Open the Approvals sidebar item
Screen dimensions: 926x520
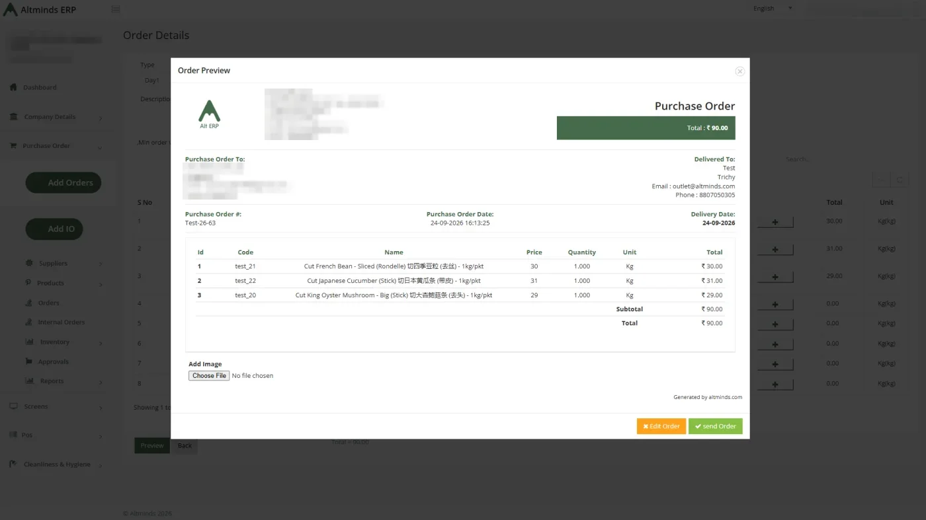pos(53,361)
